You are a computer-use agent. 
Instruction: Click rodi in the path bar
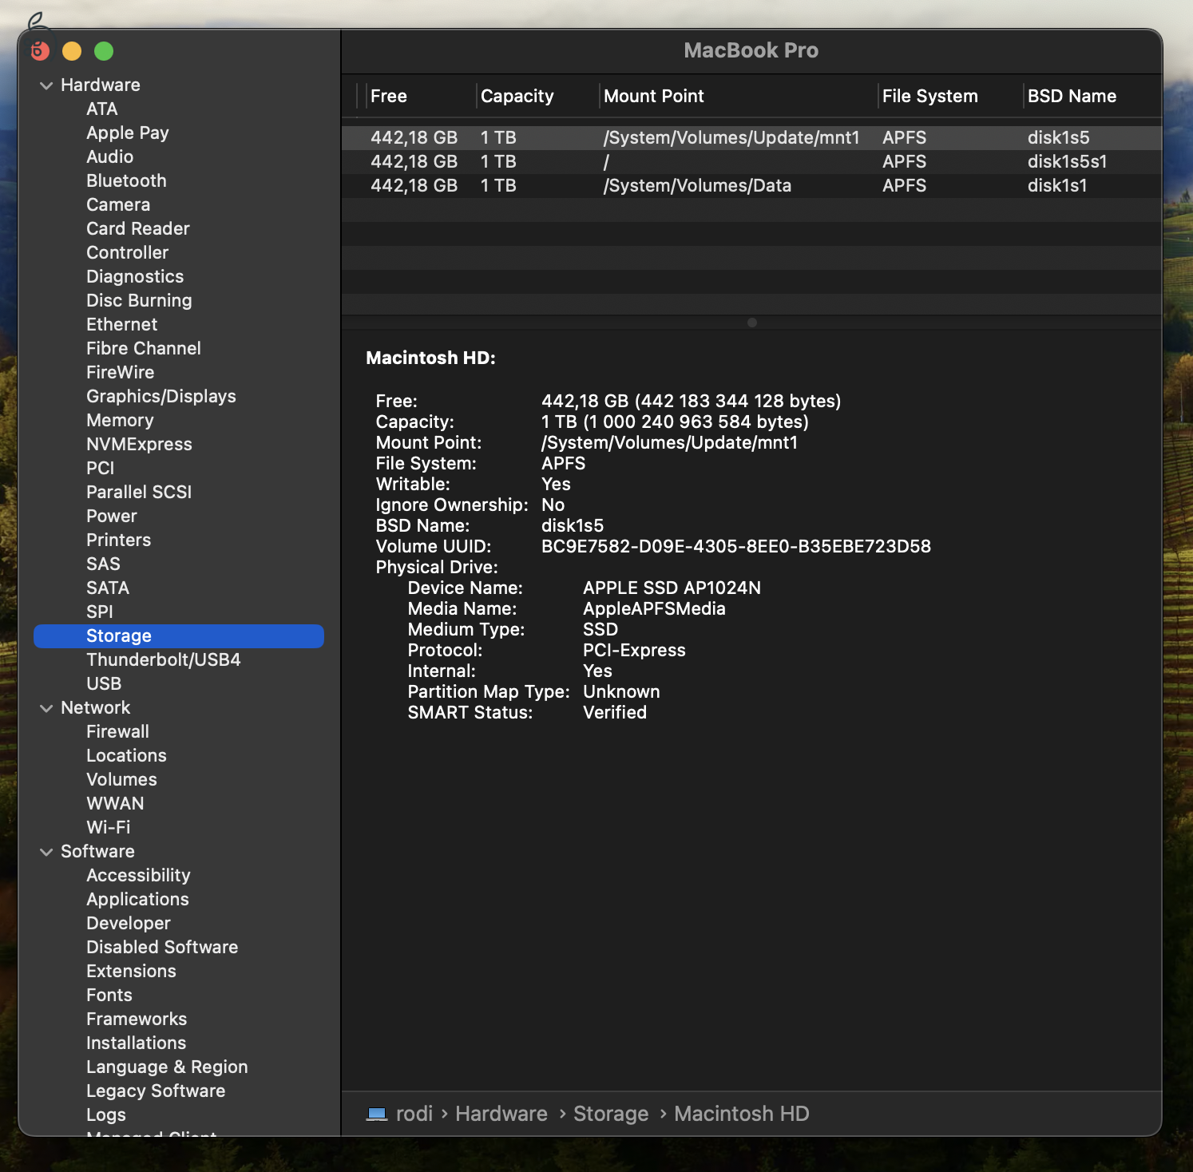coord(414,1114)
